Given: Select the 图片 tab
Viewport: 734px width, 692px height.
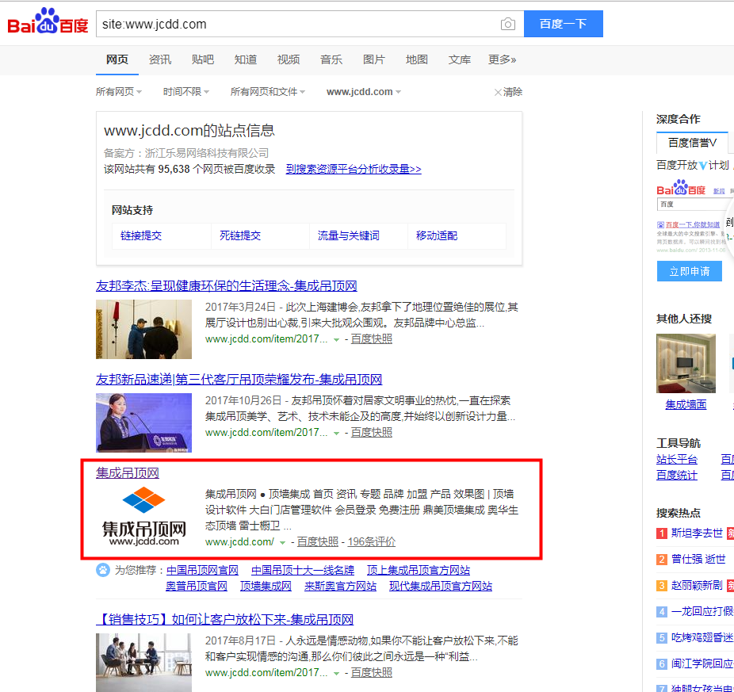Looking at the screenshot, I should 374,59.
